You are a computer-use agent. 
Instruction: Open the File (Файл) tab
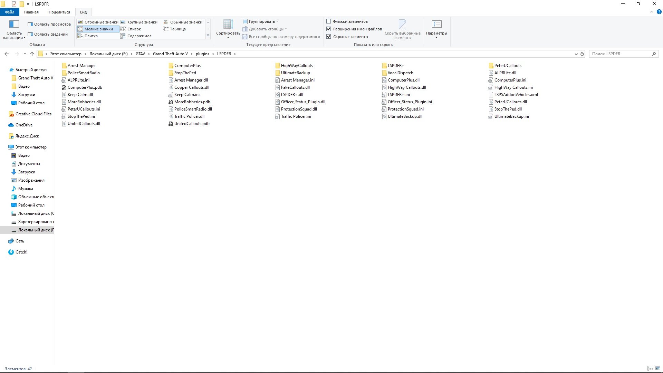(x=10, y=12)
